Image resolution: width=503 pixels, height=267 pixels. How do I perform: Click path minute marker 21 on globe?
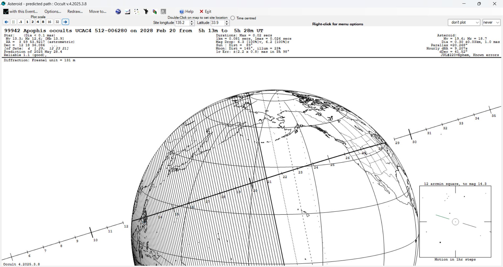coord(270,182)
